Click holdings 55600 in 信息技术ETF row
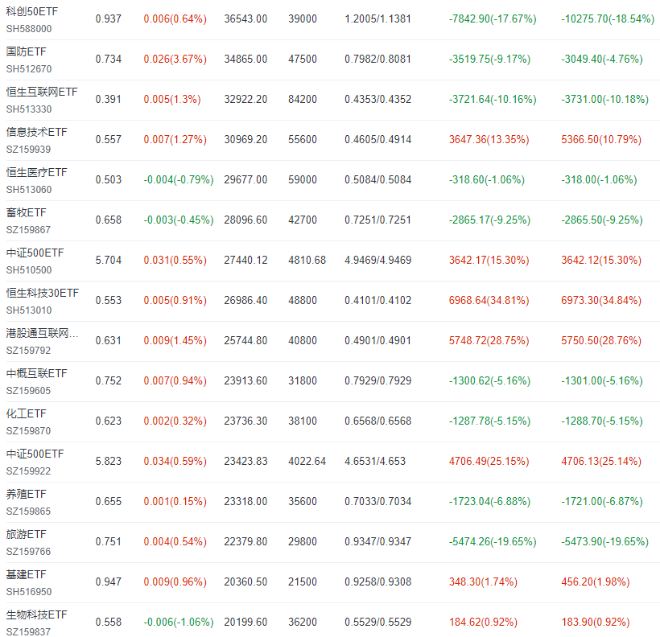Viewport: 660px width, 637px height. [x=303, y=140]
